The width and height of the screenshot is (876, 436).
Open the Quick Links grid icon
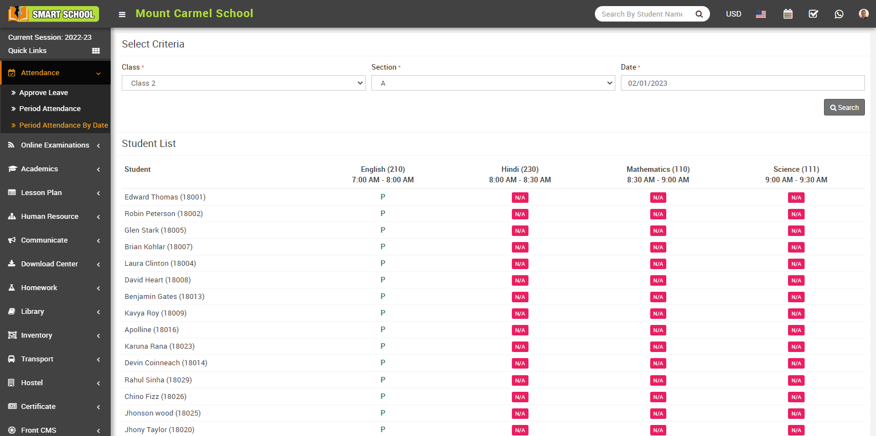96,51
